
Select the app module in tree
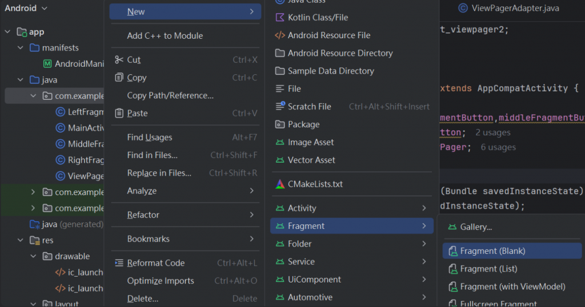(36, 32)
